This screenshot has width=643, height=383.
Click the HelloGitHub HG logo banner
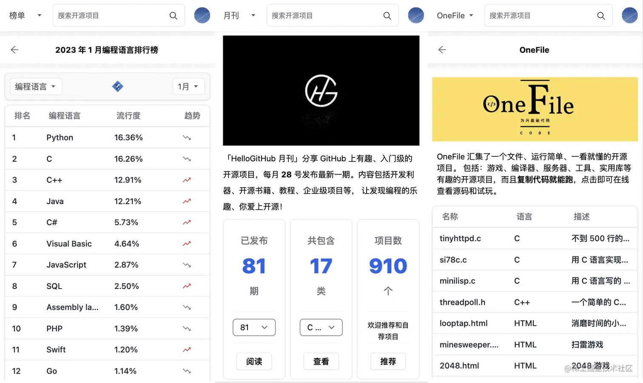pos(321,90)
